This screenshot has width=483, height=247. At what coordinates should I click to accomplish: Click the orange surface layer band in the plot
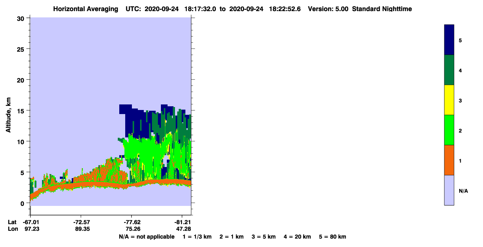tap(111, 184)
